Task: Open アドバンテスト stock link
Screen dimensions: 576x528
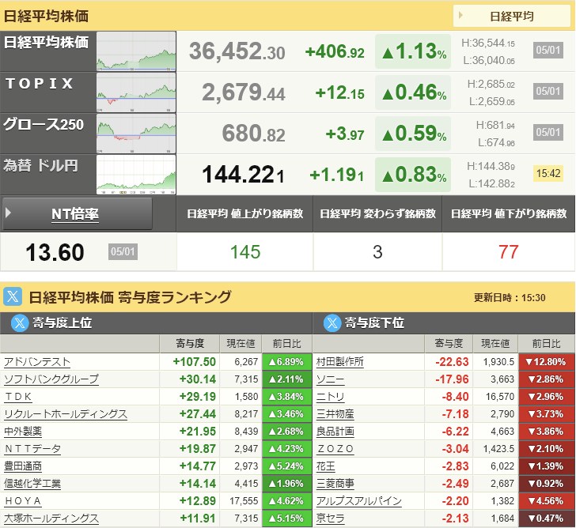Action: [x=37, y=362]
